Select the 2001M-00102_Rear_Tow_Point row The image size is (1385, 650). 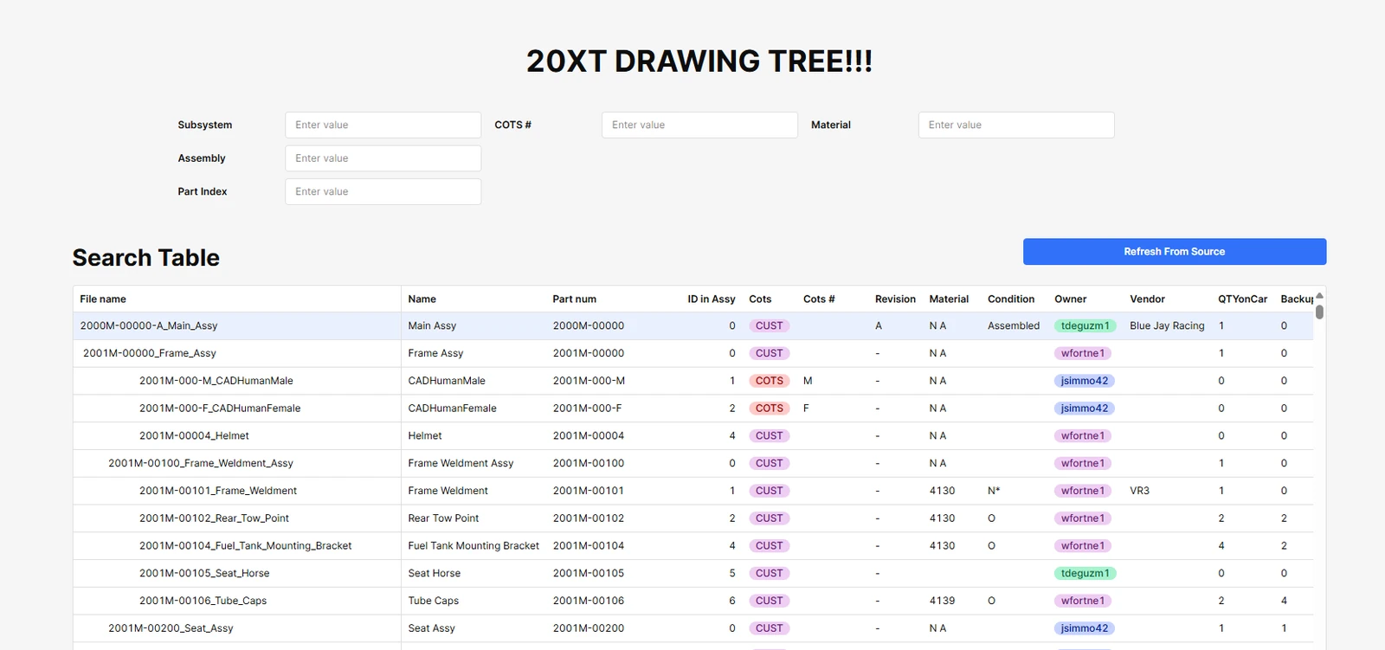(692, 518)
